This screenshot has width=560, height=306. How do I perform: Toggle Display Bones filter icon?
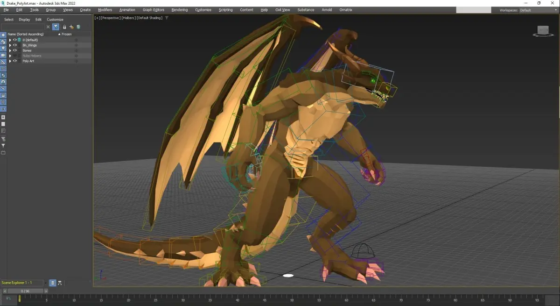click(x=3, y=88)
